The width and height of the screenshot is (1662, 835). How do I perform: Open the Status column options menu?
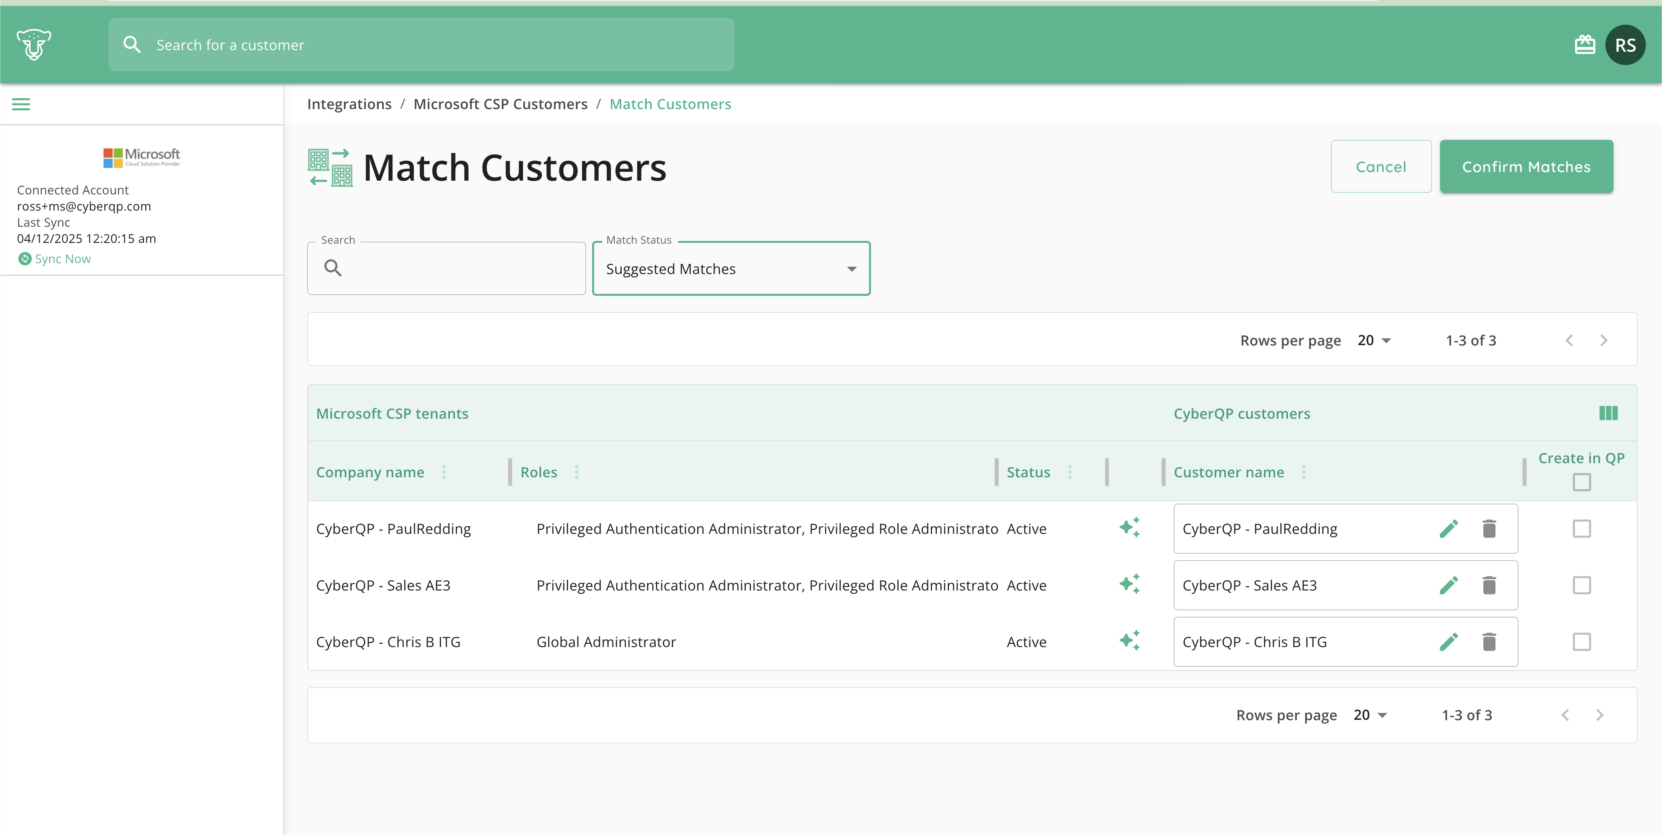pos(1070,472)
